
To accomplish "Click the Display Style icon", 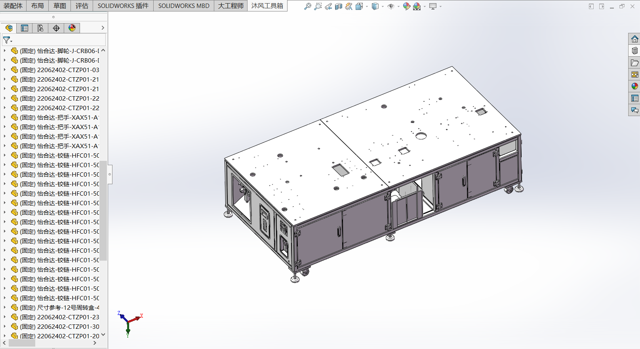I will (375, 6).
